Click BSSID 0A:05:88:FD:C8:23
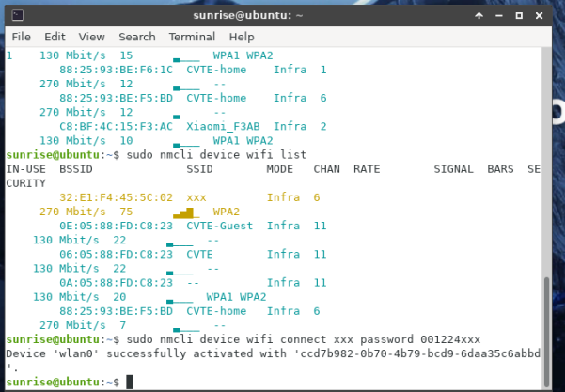This screenshot has height=392, width=565. click(116, 283)
